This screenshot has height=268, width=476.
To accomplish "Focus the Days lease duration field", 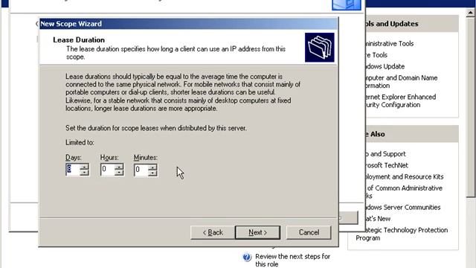I will point(73,169).
